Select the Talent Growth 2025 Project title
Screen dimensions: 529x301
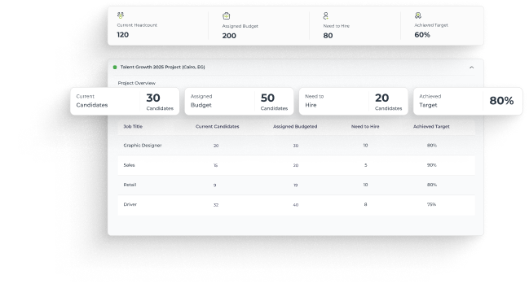pyautogui.click(x=163, y=67)
